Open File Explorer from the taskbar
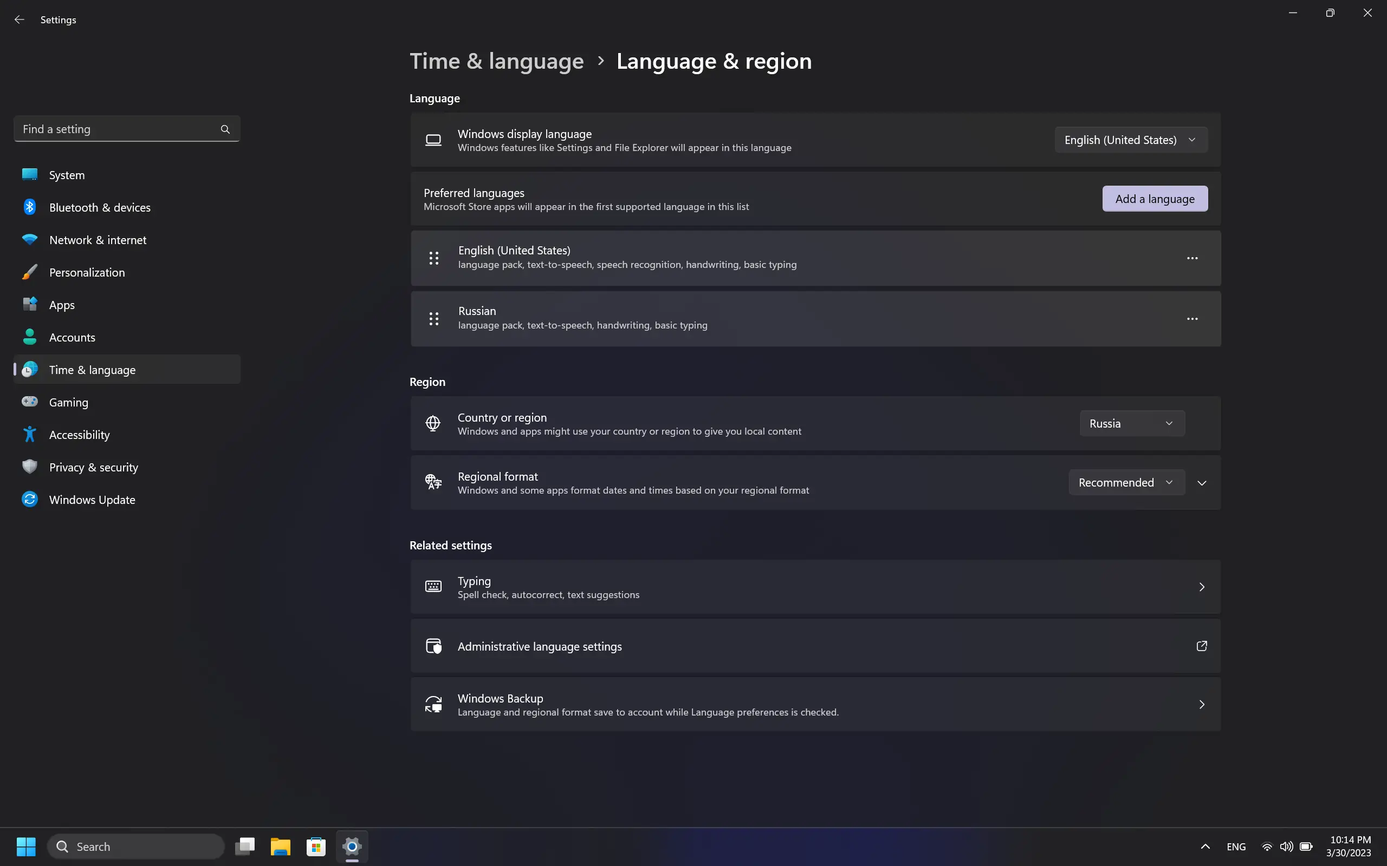Image resolution: width=1387 pixels, height=866 pixels. click(x=280, y=847)
